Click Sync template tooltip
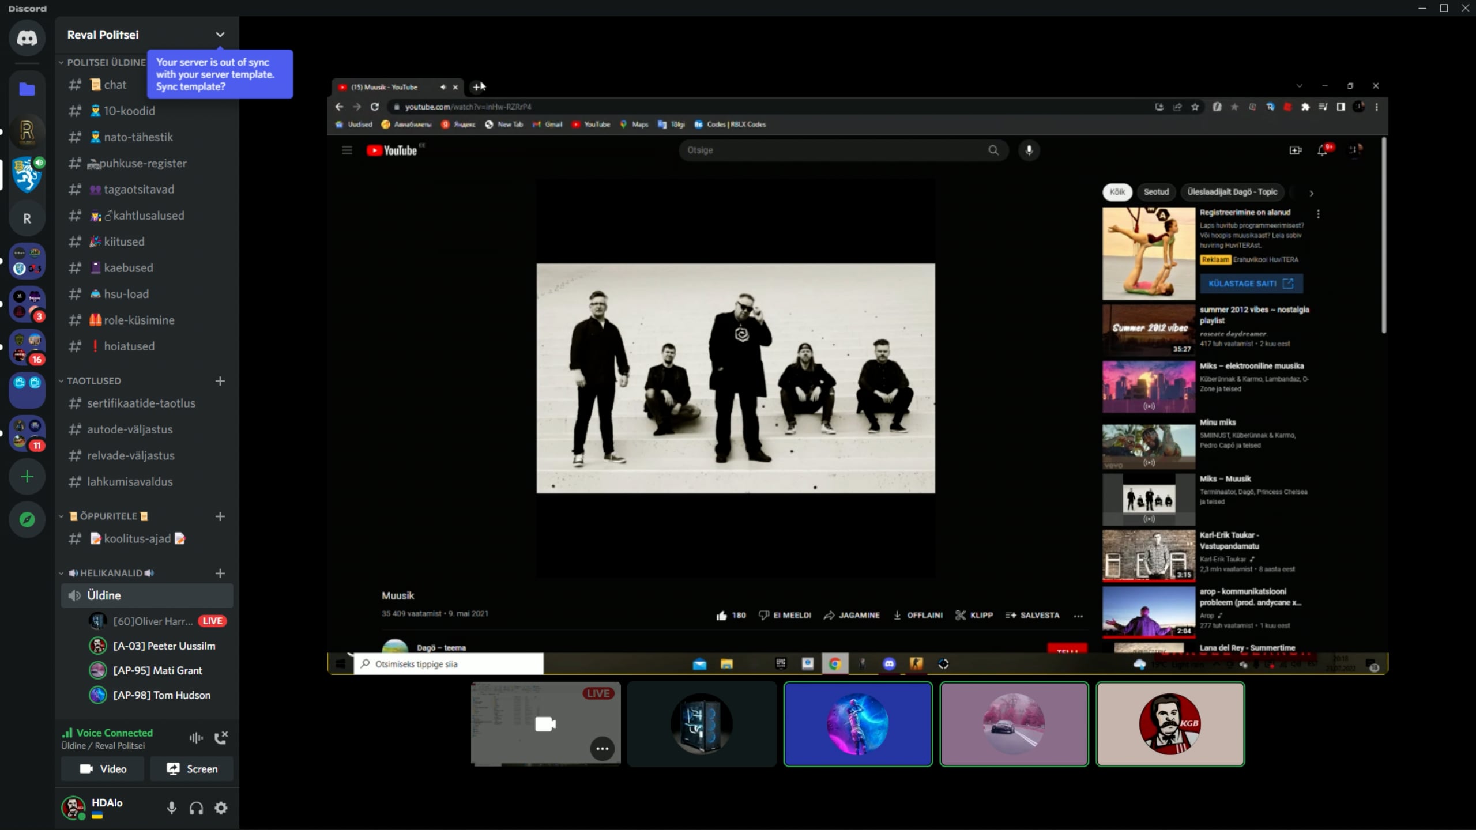1476x830 pixels. click(x=220, y=74)
